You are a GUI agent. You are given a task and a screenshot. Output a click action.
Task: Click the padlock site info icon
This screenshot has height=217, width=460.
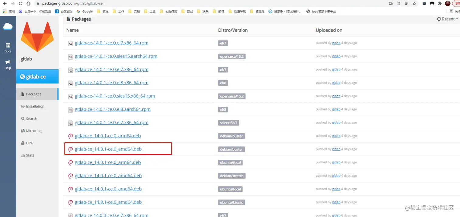(x=38, y=4)
